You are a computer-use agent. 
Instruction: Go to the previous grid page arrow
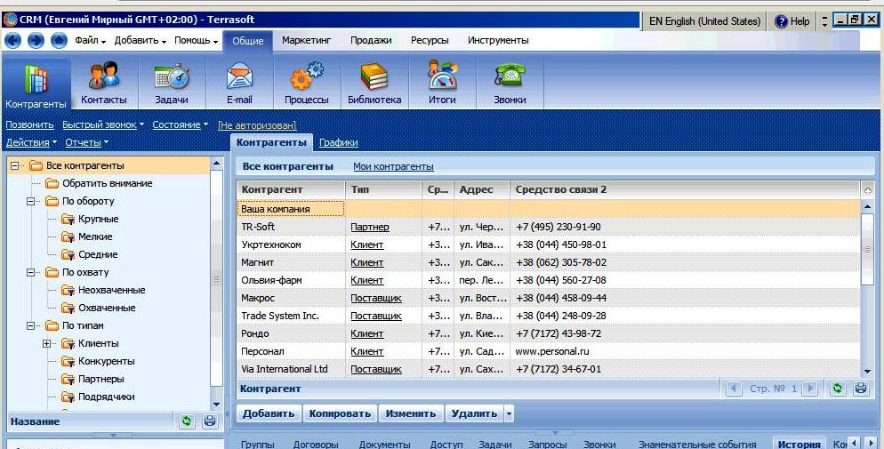tap(734, 389)
